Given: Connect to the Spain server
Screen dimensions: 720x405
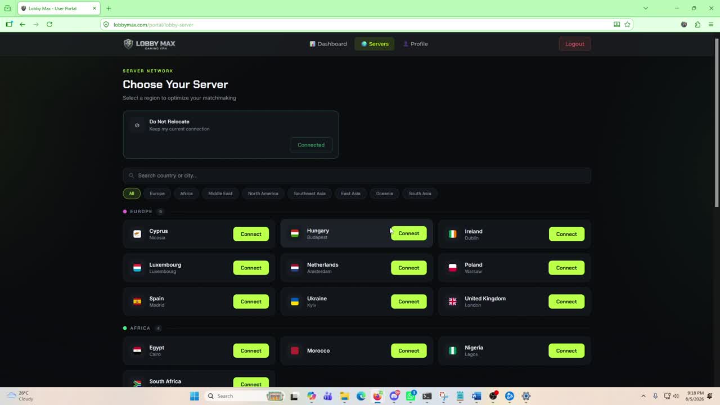Looking at the screenshot, I should click(251, 301).
